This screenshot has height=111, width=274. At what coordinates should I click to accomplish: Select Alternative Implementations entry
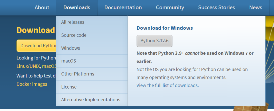point(92,100)
